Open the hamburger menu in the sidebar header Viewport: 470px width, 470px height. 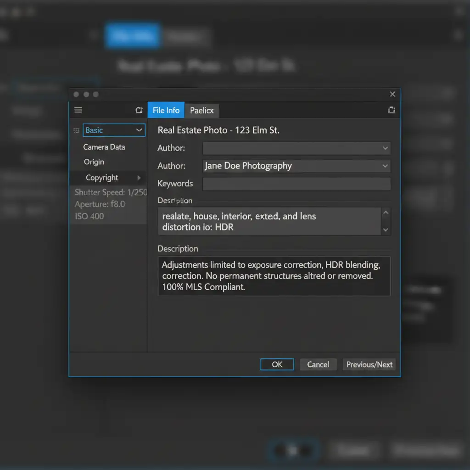[78, 110]
